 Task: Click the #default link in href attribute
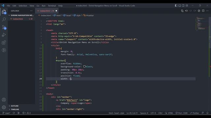[x=72, y=100]
